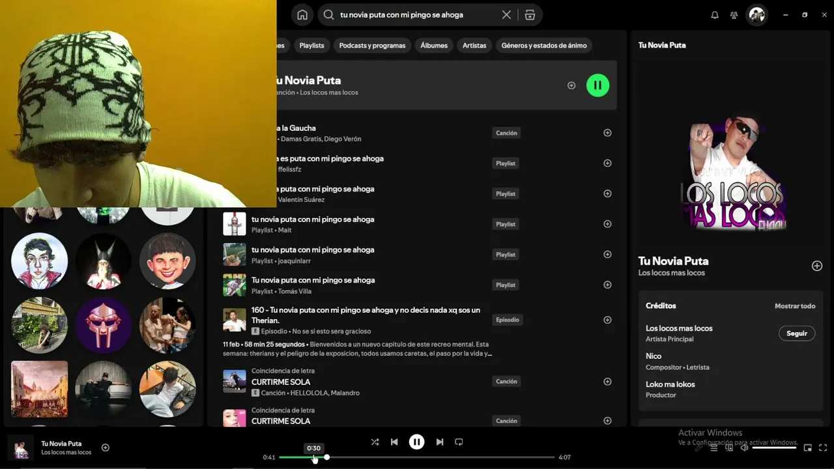Filter results by Artistas
Screen dimensions: 834x469
click(x=474, y=46)
